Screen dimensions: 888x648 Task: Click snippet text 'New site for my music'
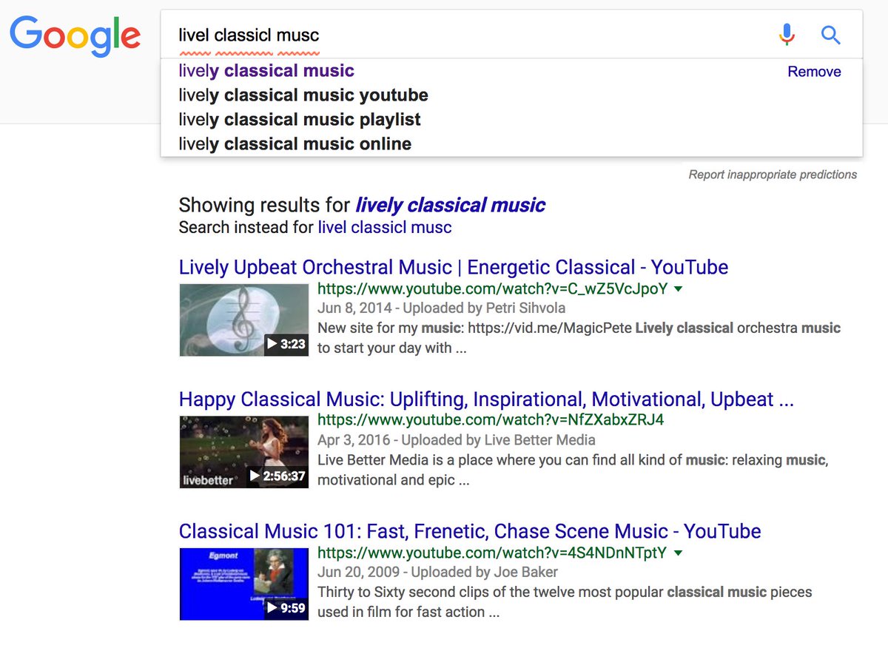579,337
